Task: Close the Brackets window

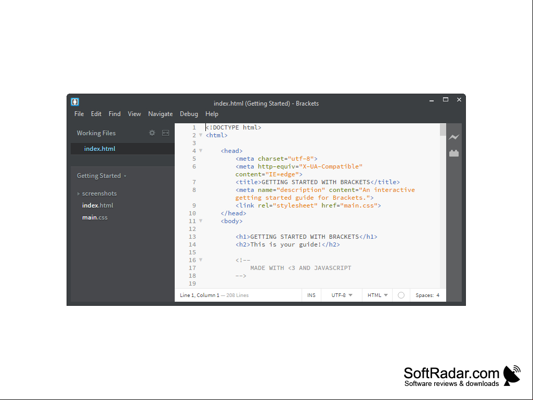Action: 459,100
